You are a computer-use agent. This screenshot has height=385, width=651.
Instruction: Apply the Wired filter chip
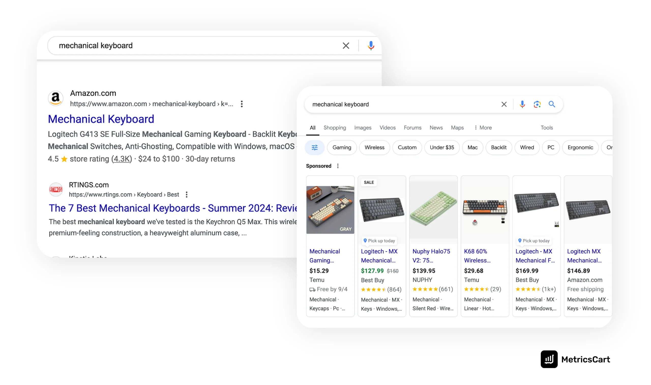point(527,147)
